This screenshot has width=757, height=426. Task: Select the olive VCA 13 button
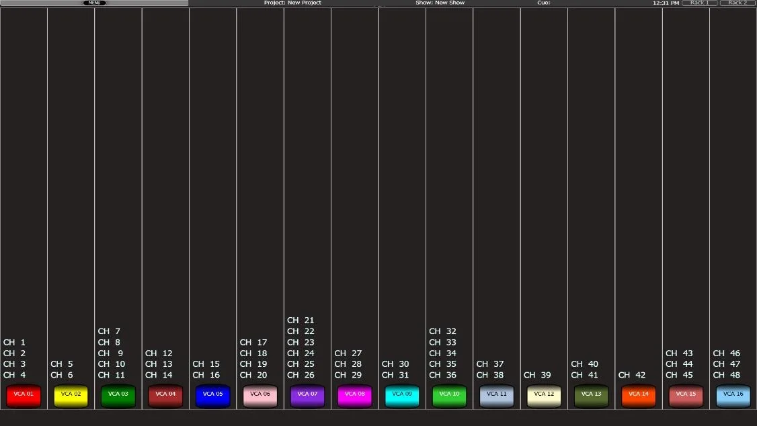click(x=591, y=396)
